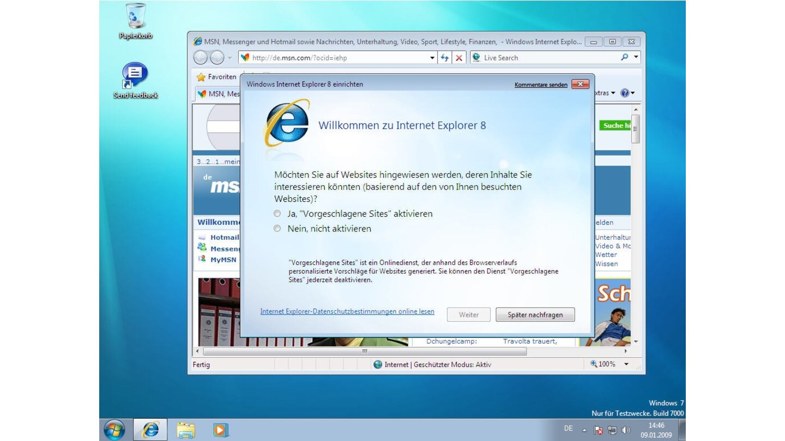The image size is (785, 441).
Task: Click the Dchungelcamp headline link
Action: 452,341
